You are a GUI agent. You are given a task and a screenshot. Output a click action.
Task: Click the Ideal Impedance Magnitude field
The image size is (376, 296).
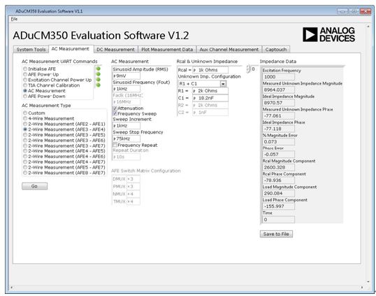(278, 103)
